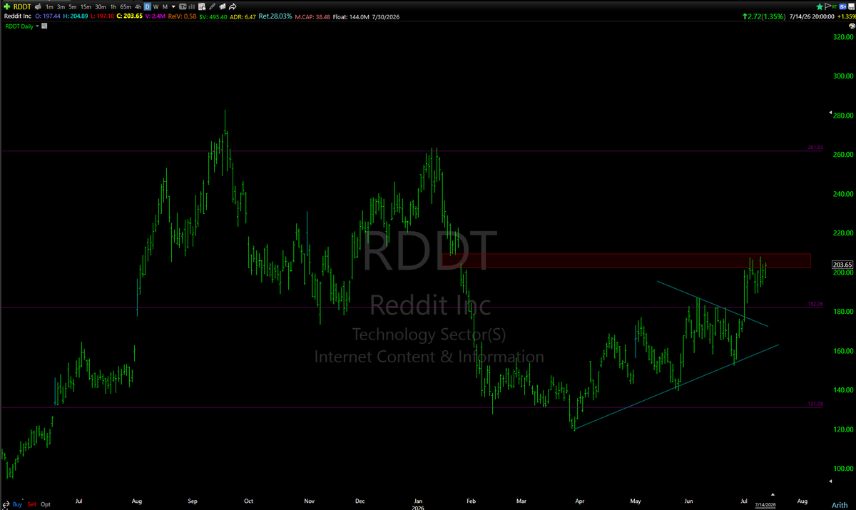Image resolution: width=856 pixels, height=510 pixels.
Task: Click the Opt button
Action: (46, 504)
